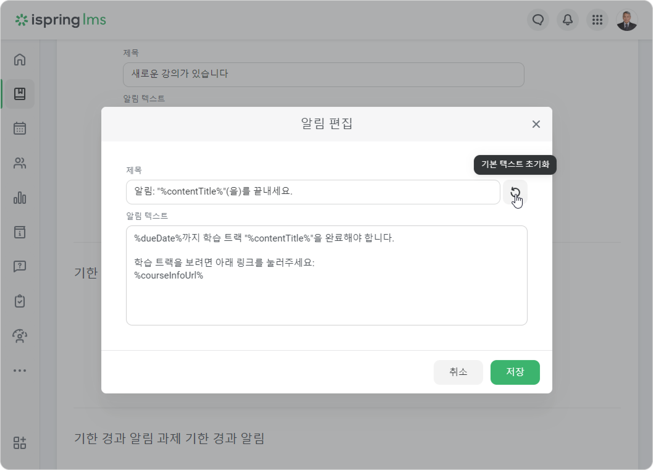Screen dimensions: 653x470
Task: Click the reset default text icon
Action: coord(515,192)
